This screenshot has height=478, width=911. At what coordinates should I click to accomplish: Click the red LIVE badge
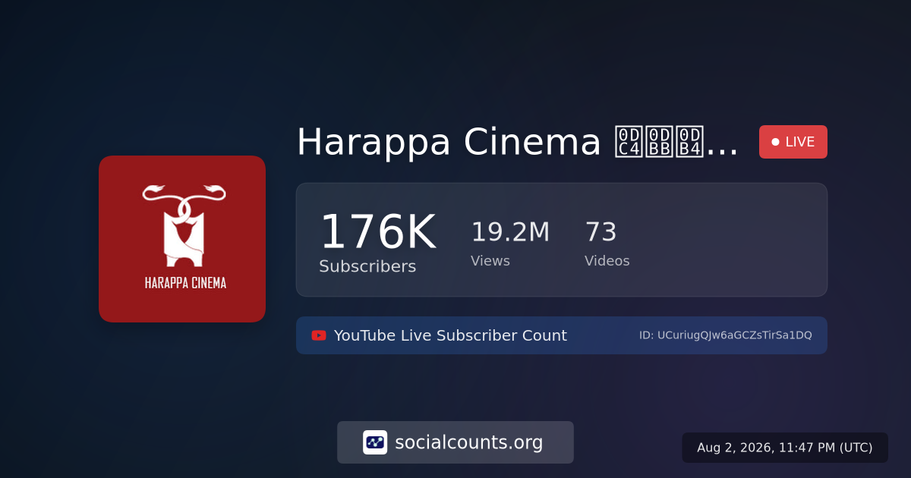pos(793,142)
